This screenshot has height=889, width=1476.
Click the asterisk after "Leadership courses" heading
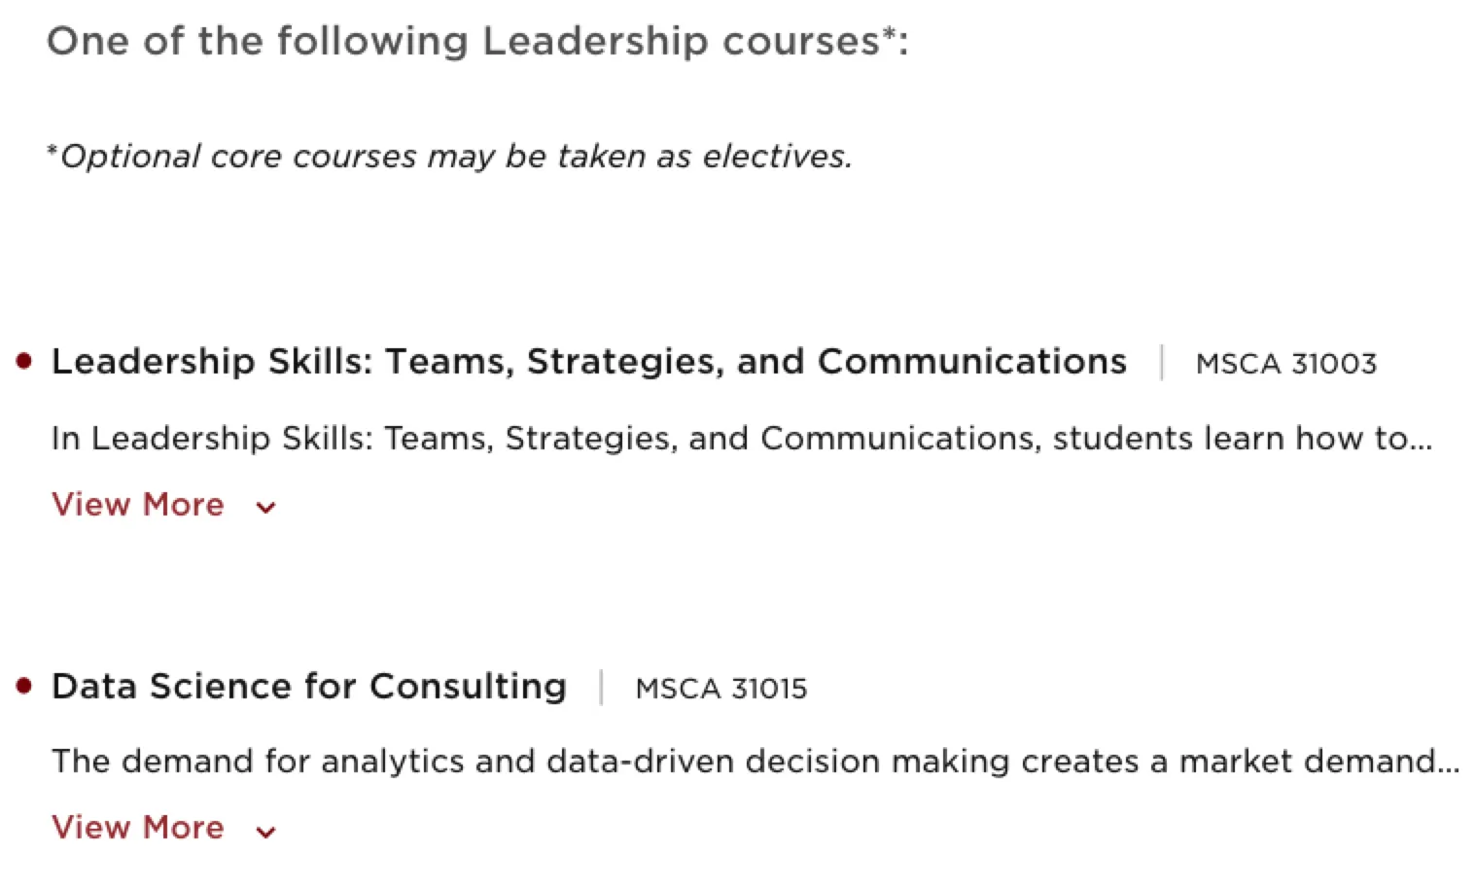tap(889, 35)
